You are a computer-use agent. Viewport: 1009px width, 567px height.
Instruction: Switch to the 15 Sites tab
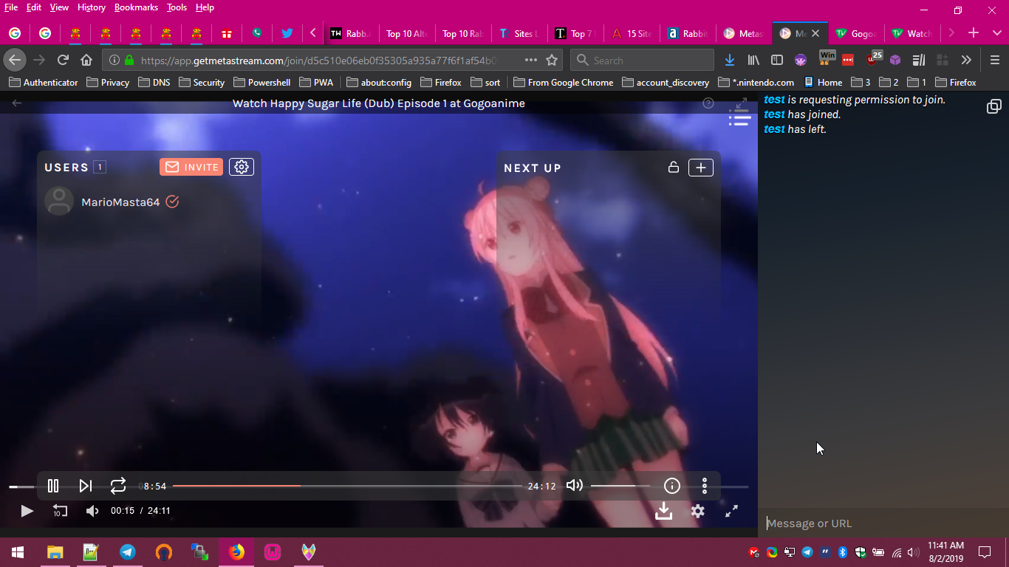[x=632, y=33]
